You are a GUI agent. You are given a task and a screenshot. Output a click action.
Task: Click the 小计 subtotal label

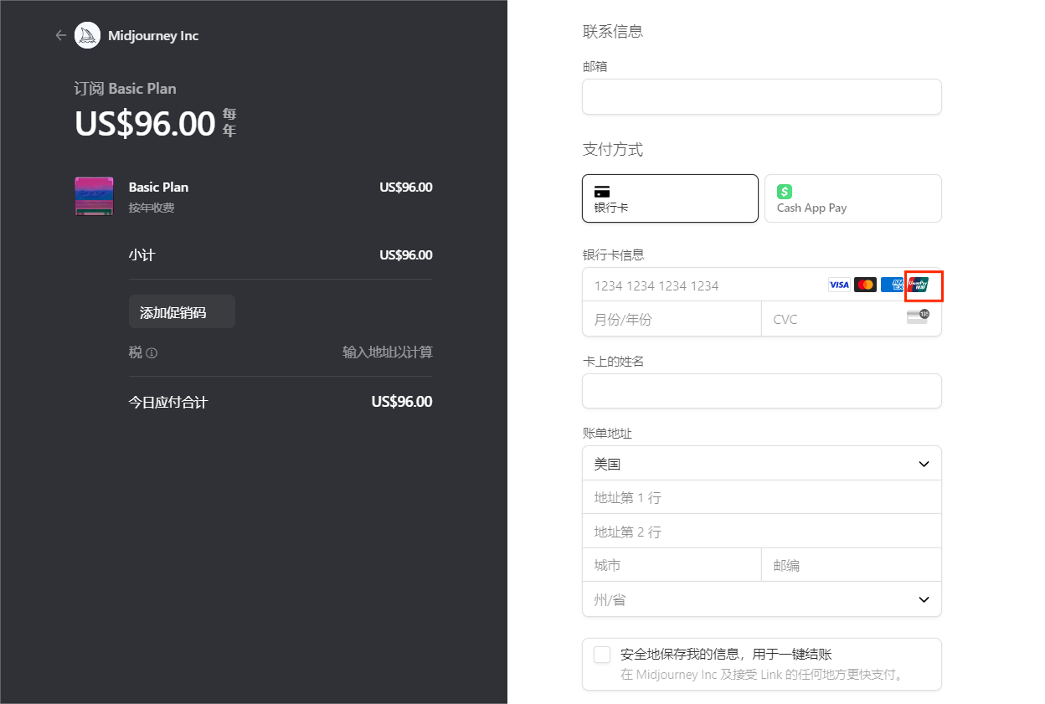(142, 254)
